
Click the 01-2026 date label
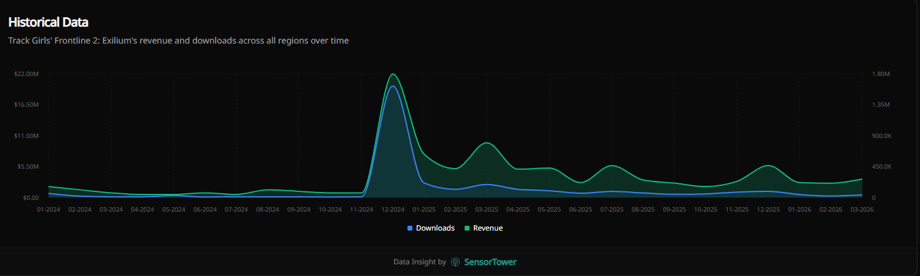tap(800, 210)
